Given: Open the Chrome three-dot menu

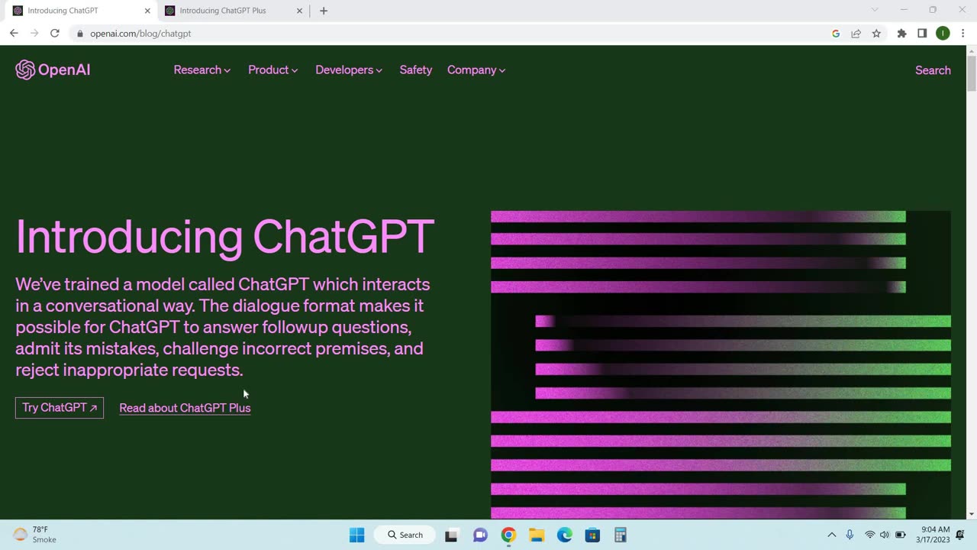Looking at the screenshot, I should [x=962, y=34].
